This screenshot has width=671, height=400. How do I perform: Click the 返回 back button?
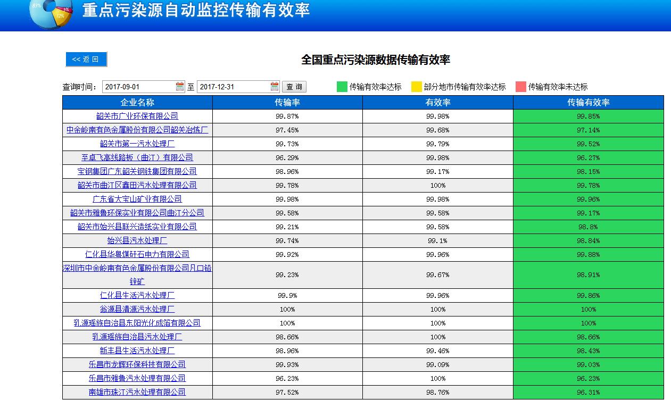tap(86, 59)
